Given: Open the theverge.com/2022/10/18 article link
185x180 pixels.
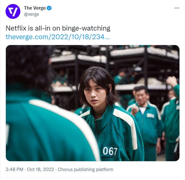Looking at the screenshot, I should point(58,37).
